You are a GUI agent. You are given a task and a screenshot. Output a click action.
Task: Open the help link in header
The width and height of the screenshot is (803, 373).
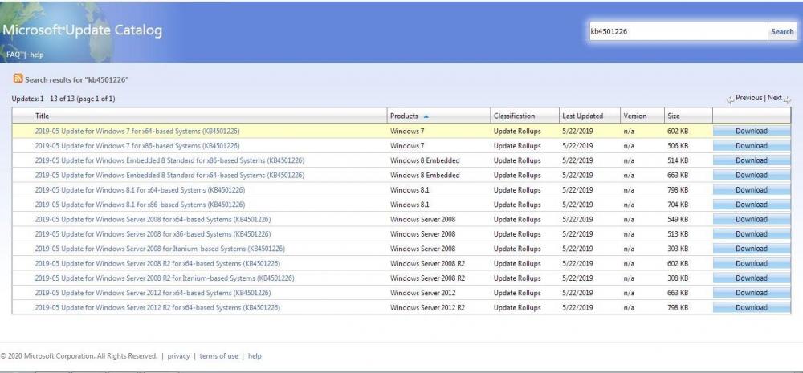(x=37, y=55)
